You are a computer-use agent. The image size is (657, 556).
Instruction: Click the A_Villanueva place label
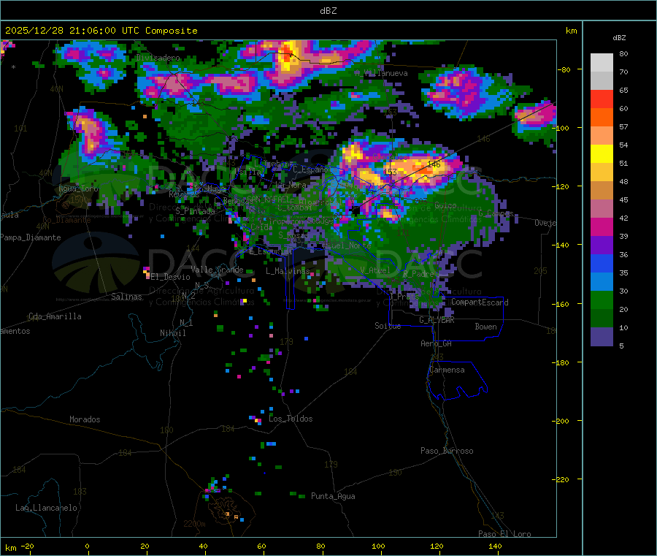381,73
